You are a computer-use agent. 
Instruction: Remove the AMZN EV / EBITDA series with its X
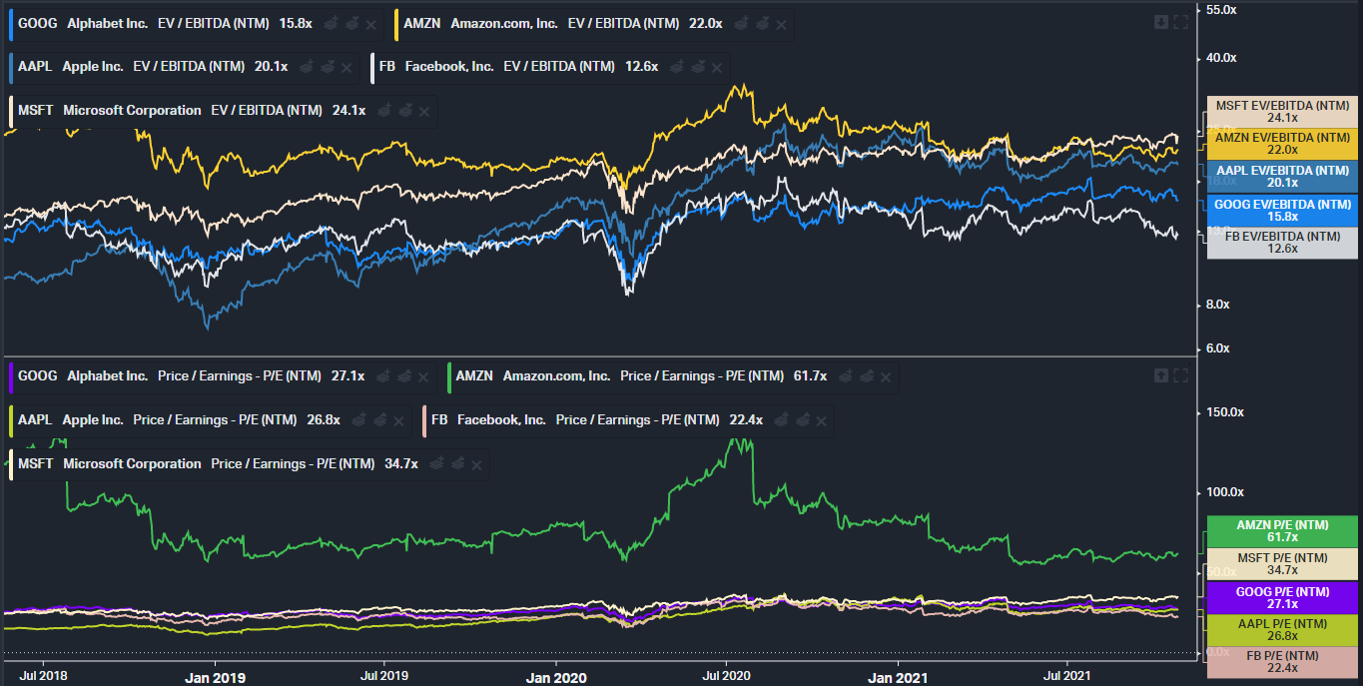tap(781, 24)
